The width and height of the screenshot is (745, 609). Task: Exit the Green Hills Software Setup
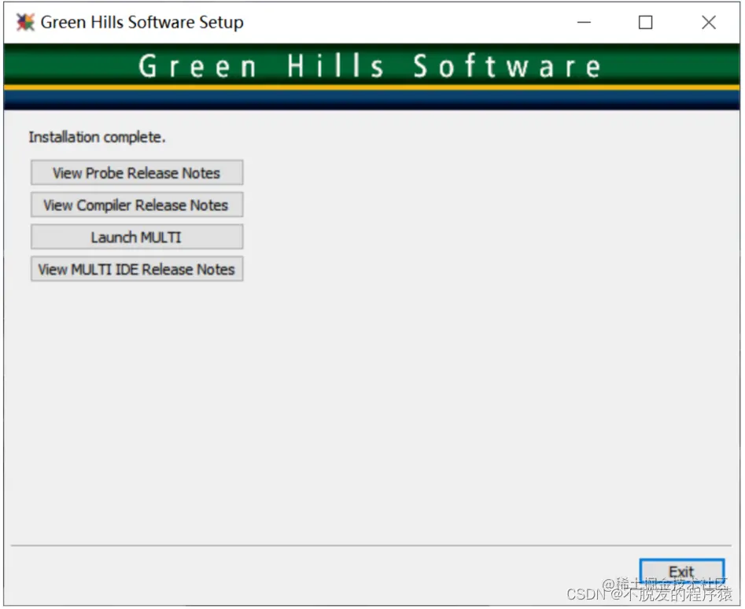coord(681,571)
